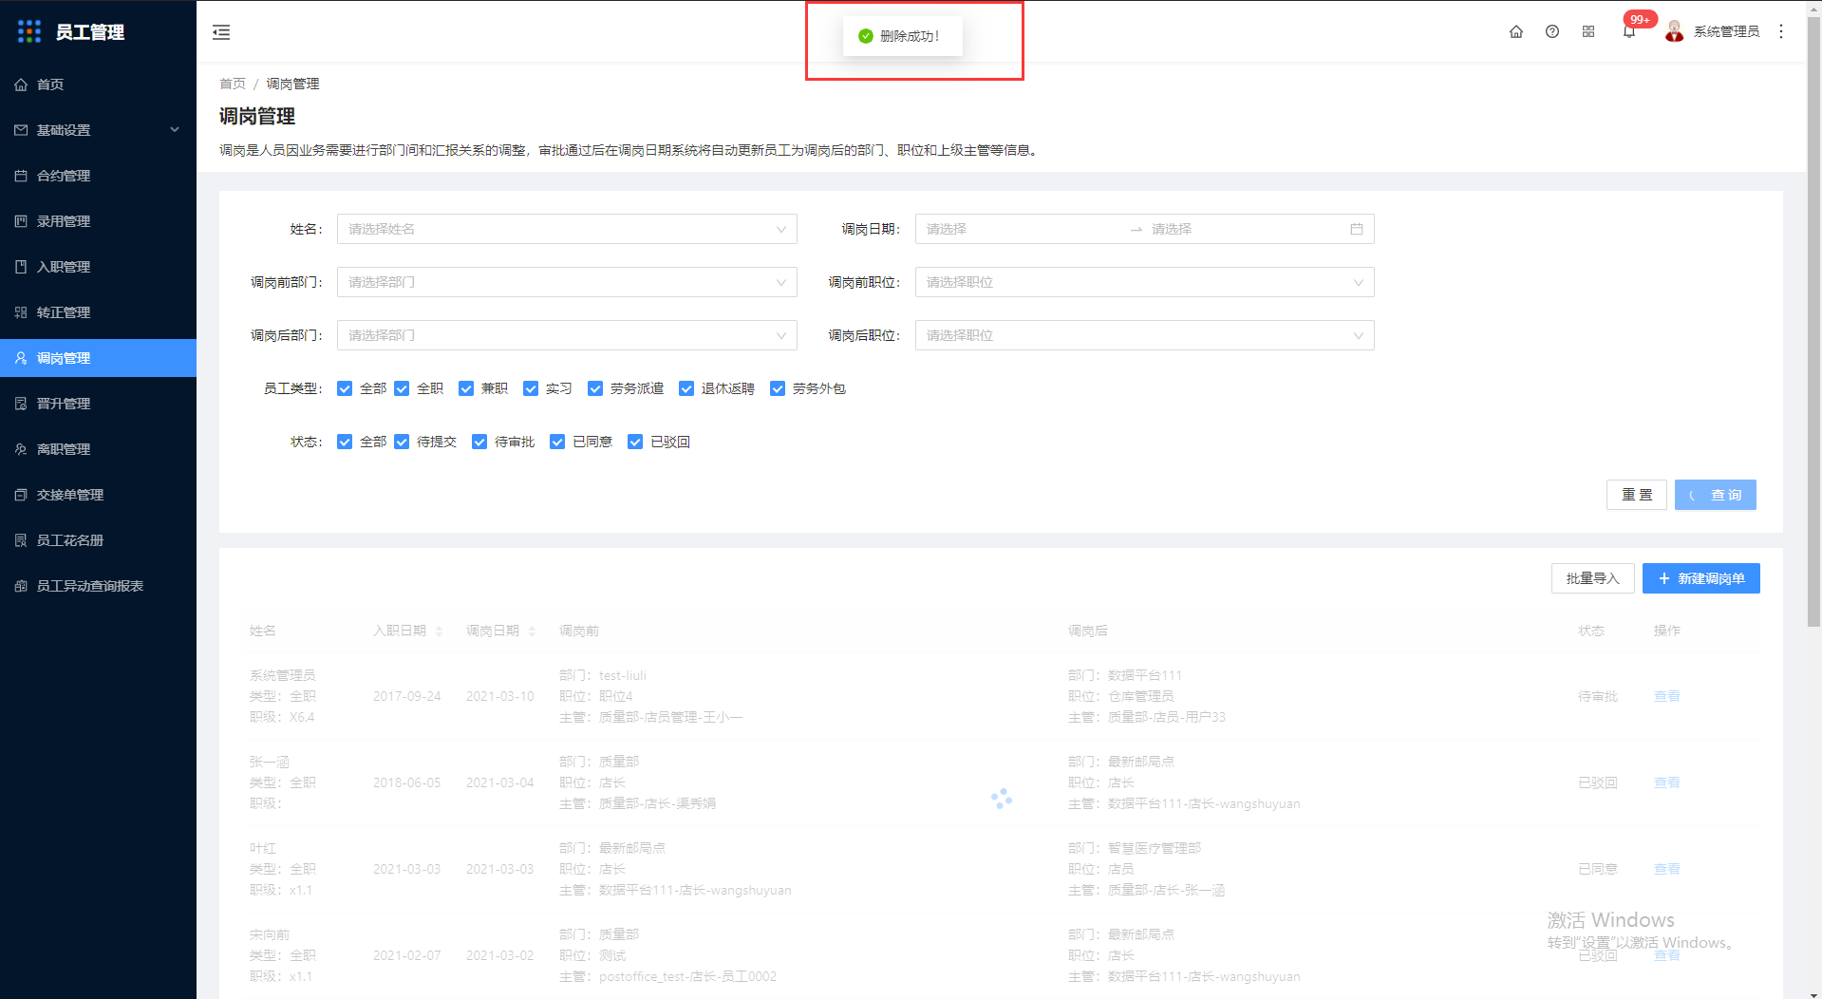The image size is (1822, 999).
Task: Toggle the 兼职 checkbox
Action: click(466, 388)
